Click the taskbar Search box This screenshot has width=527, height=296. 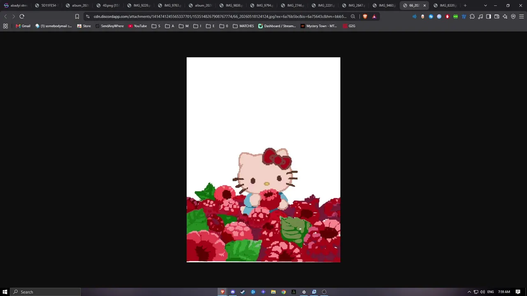(x=45, y=292)
